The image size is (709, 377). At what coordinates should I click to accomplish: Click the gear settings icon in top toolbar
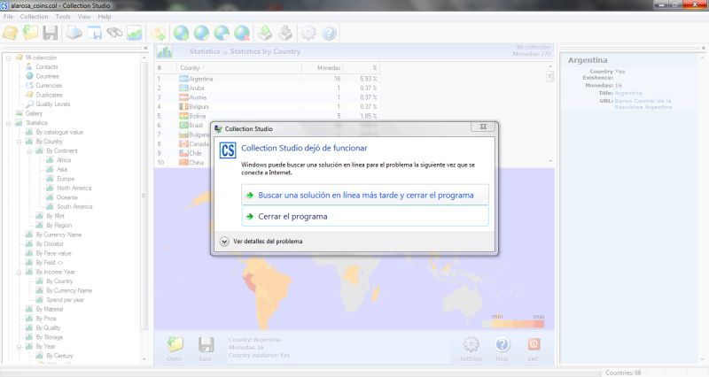point(308,33)
